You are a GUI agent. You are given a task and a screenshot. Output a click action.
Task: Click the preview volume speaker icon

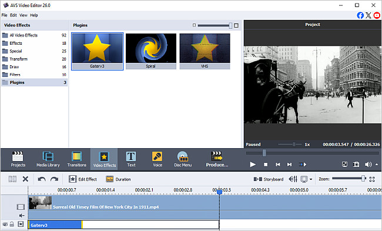(368, 165)
